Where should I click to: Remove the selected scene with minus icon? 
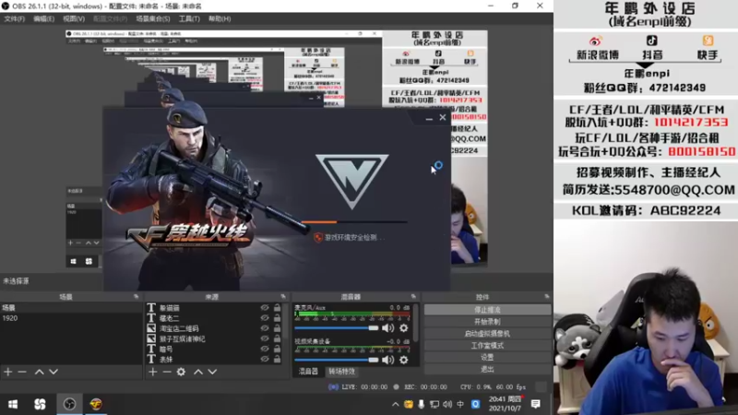(22, 372)
